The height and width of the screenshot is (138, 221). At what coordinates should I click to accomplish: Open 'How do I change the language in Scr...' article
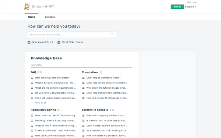point(108,98)
